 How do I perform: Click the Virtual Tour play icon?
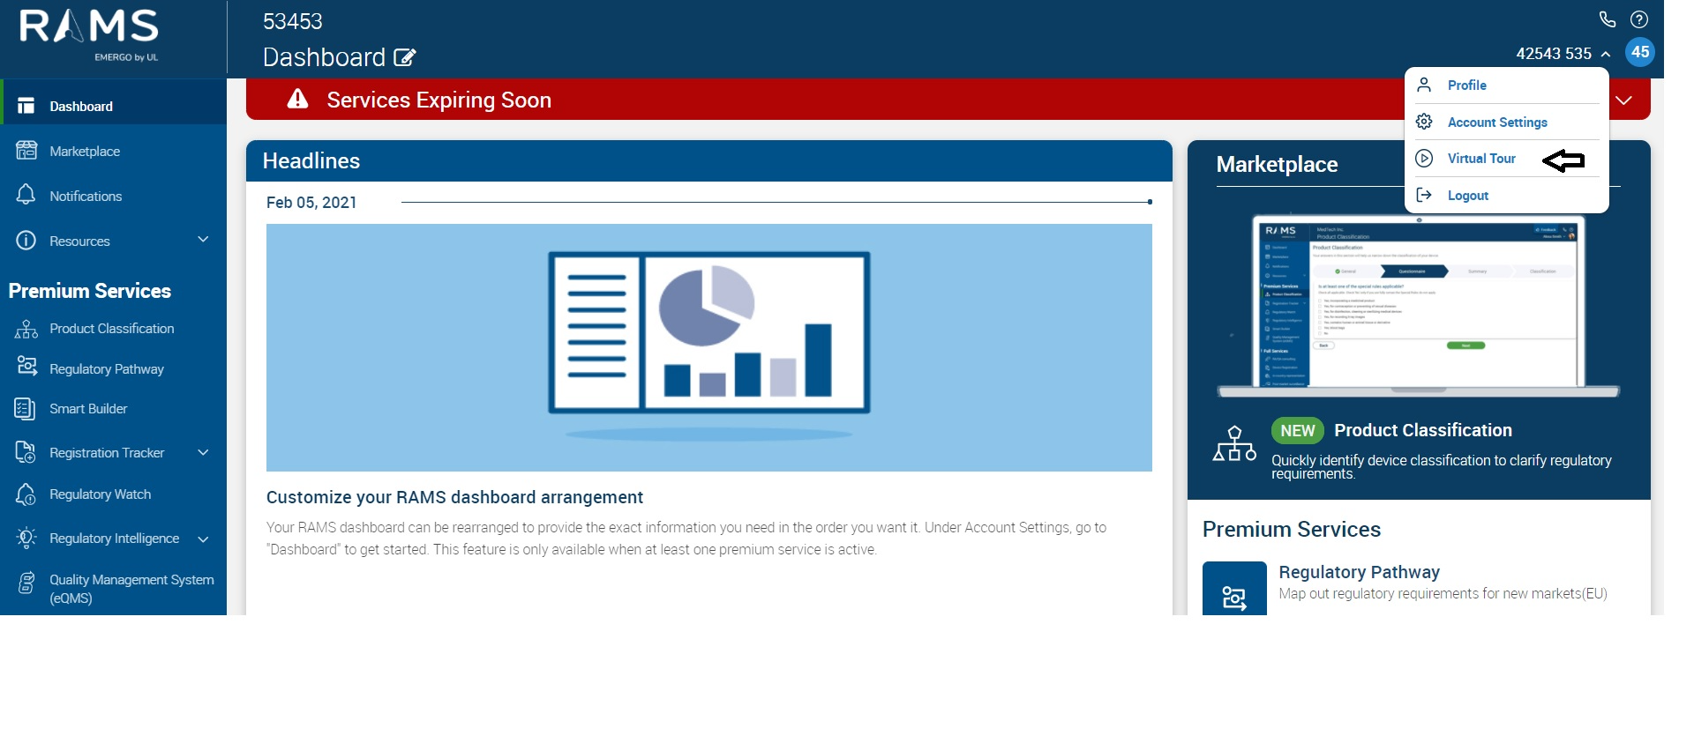tap(1424, 159)
